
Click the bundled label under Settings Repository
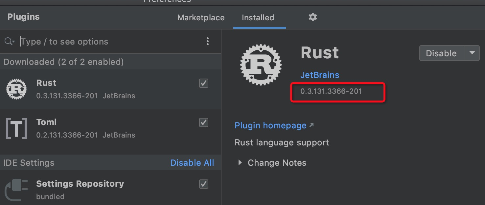point(50,196)
